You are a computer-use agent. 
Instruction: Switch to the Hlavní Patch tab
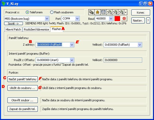13,29
